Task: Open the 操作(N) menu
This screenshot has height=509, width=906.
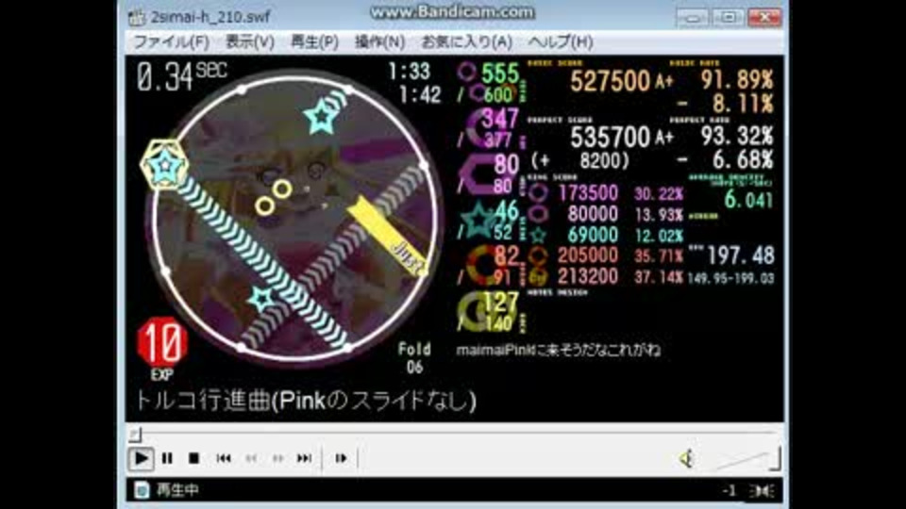Action: (x=379, y=42)
